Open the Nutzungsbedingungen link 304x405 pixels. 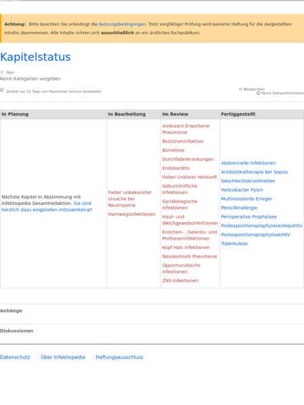122,24
